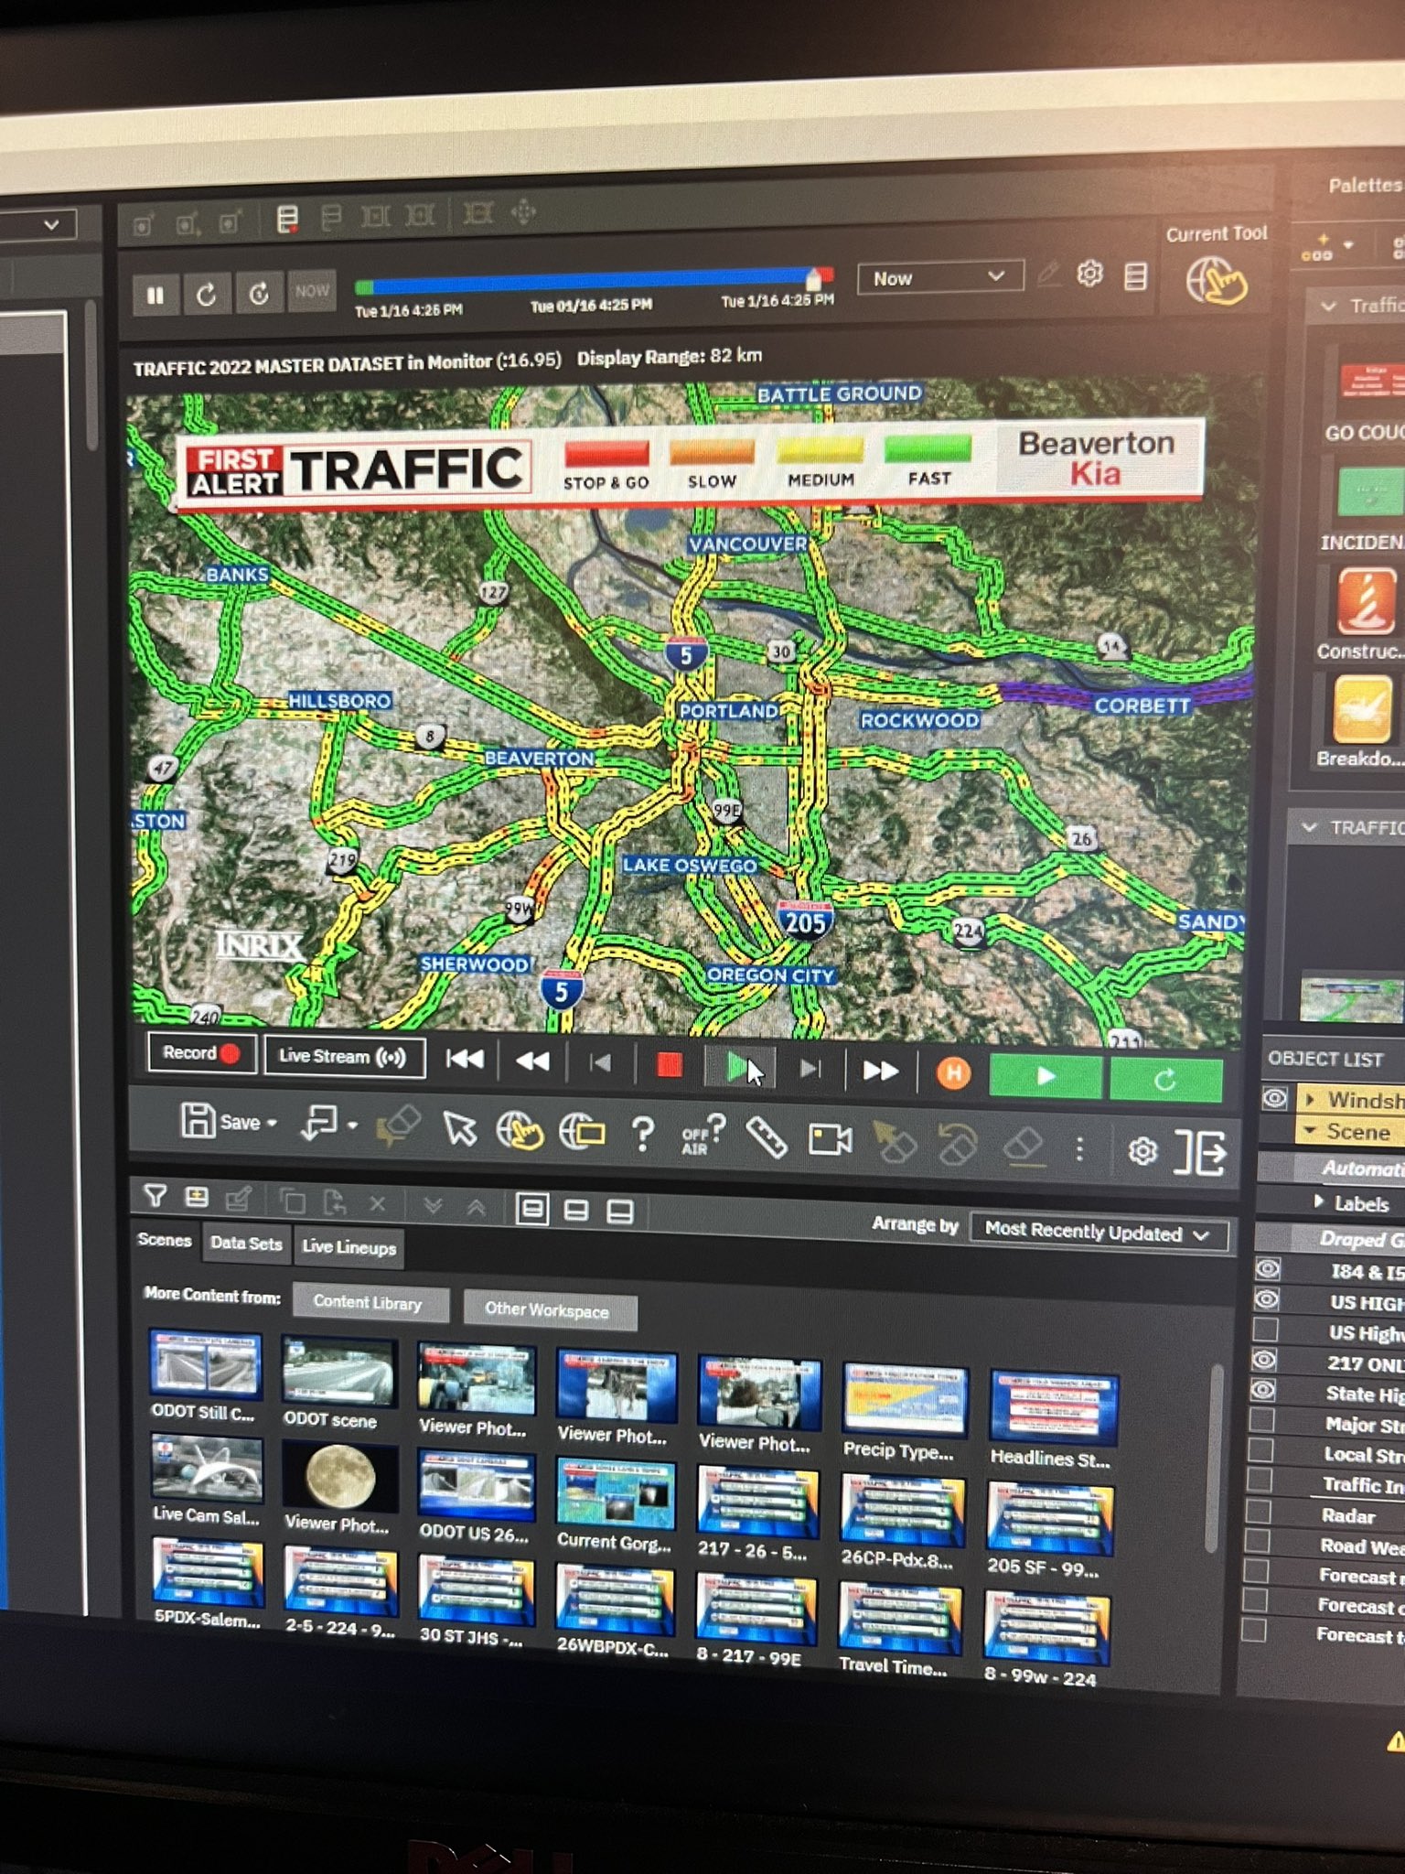
Task: Select the medium thumbnail view icon
Action: 576,1212
